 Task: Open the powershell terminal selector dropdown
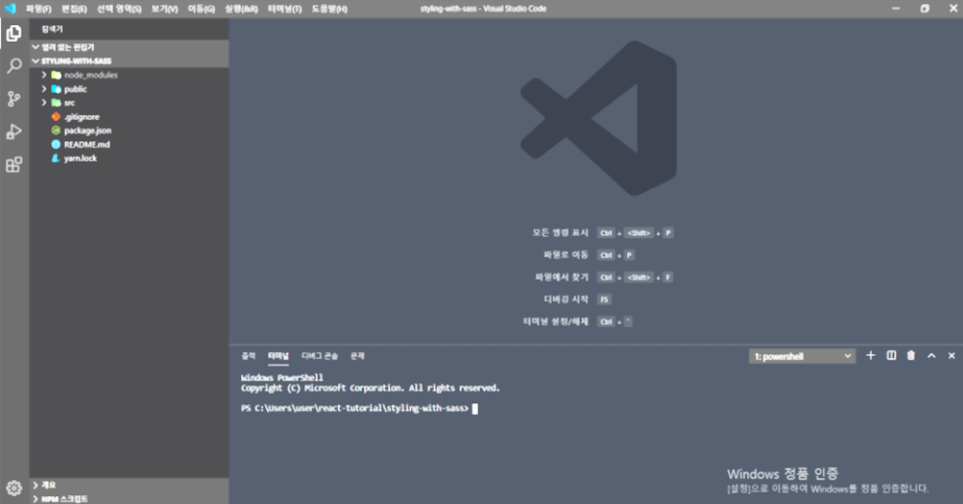click(801, 356)
